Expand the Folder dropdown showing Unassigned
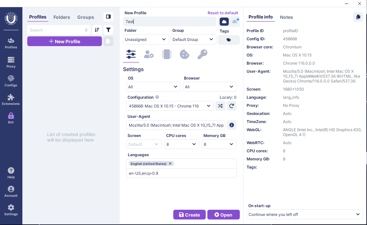 pos(146,40)
